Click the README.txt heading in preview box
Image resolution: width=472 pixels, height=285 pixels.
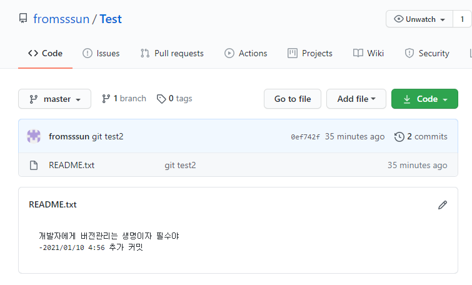(x=53, y=204)
